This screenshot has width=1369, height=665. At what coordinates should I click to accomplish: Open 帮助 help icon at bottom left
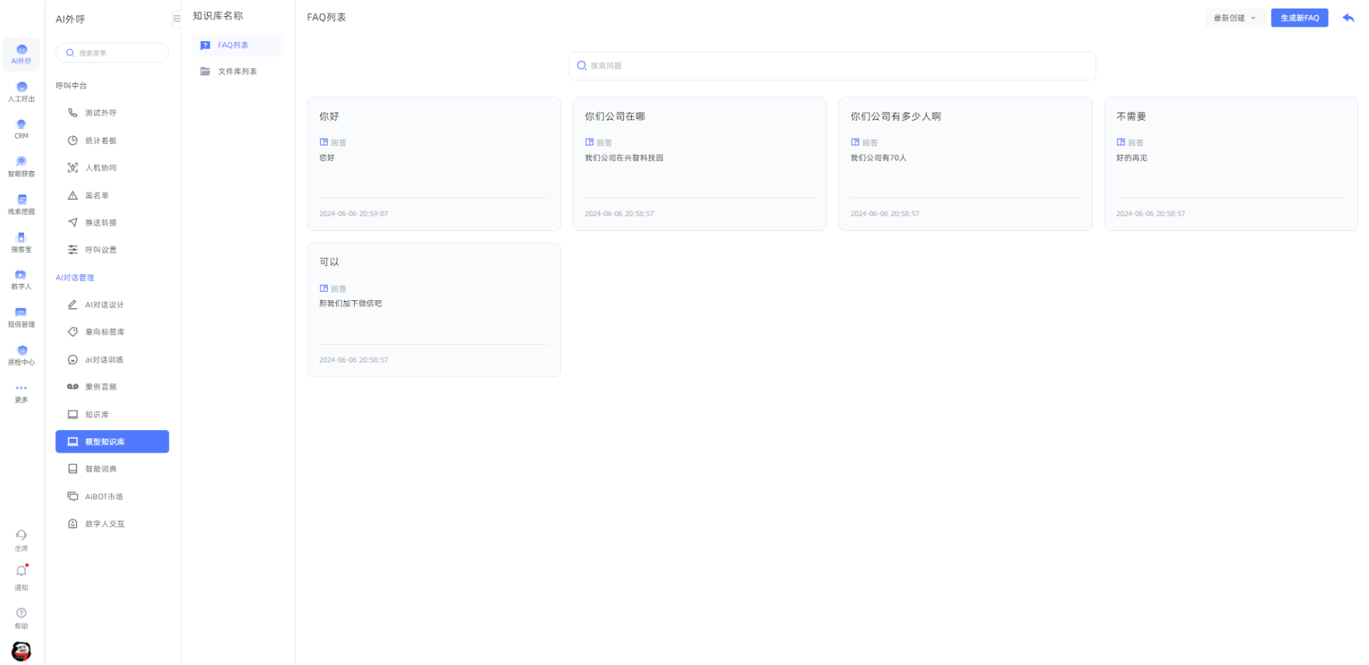tap(21, 614)
